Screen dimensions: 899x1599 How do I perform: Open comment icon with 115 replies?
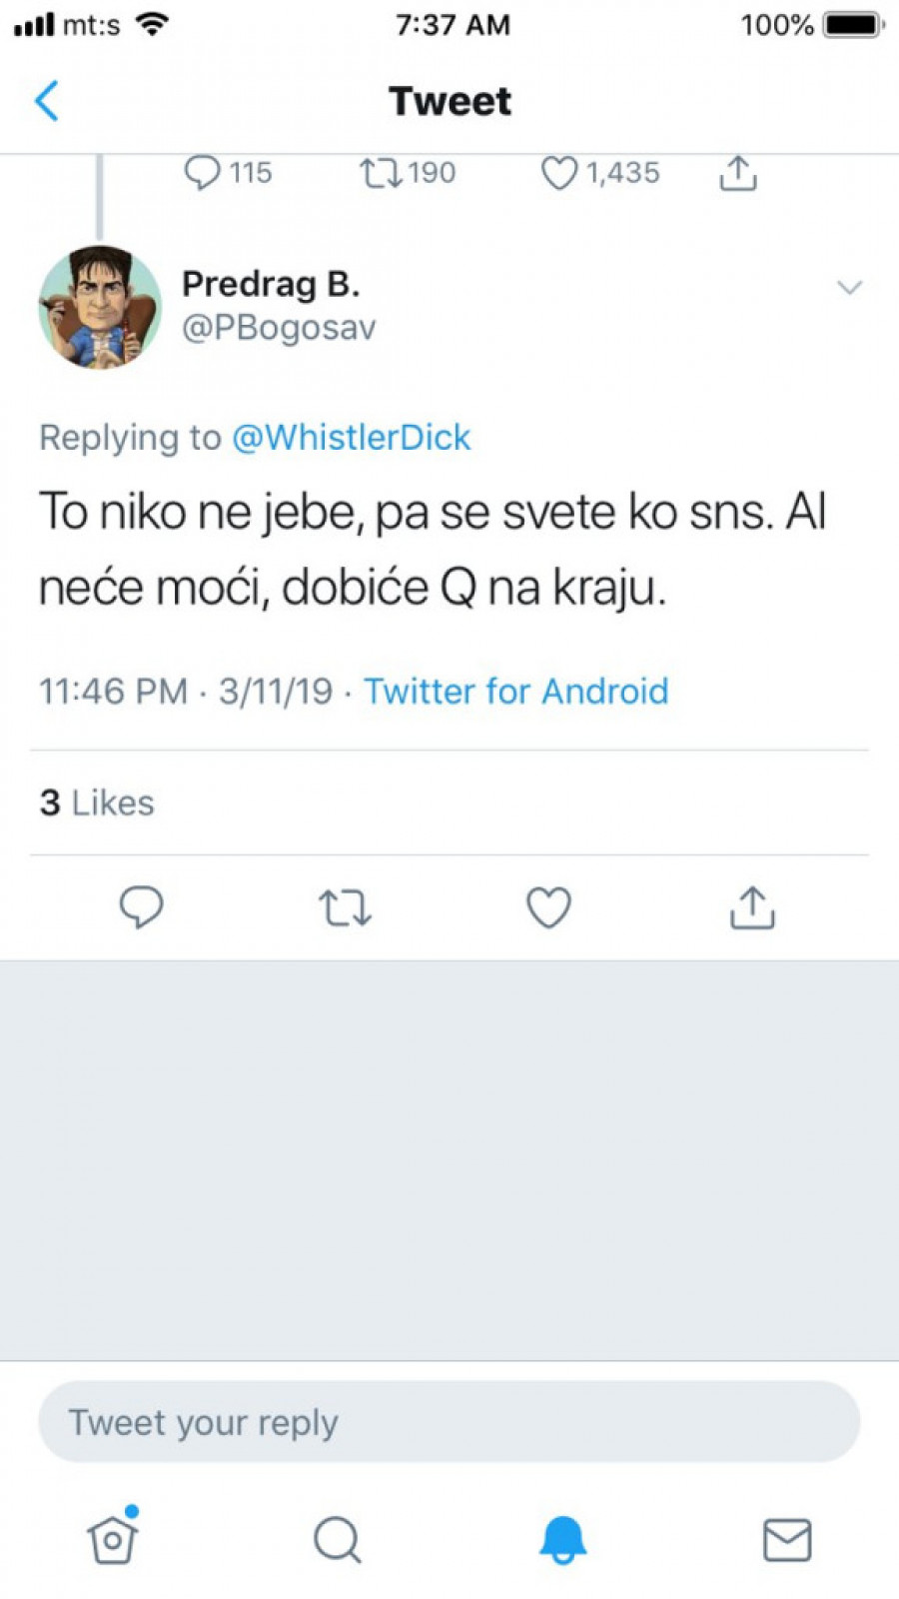click(203, 173)
